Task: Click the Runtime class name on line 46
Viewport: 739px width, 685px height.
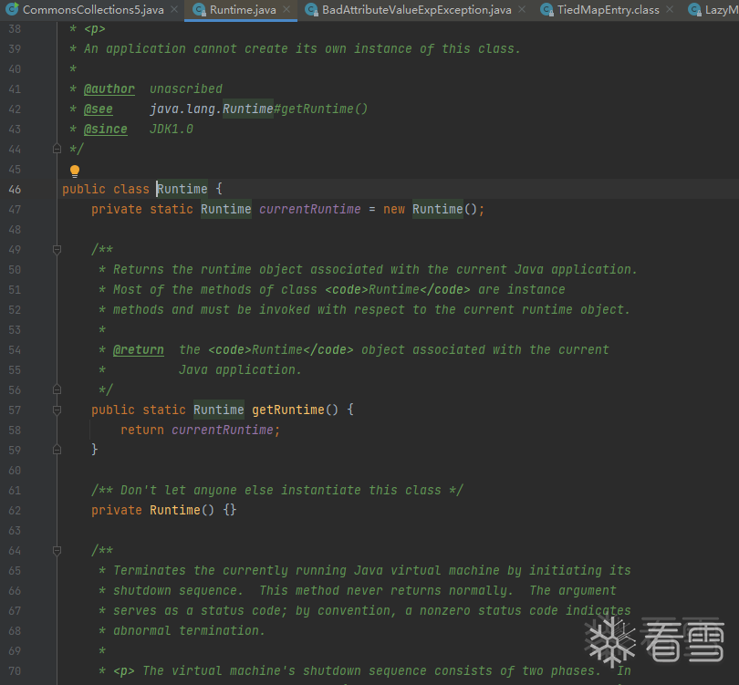Action: (182, 189)
